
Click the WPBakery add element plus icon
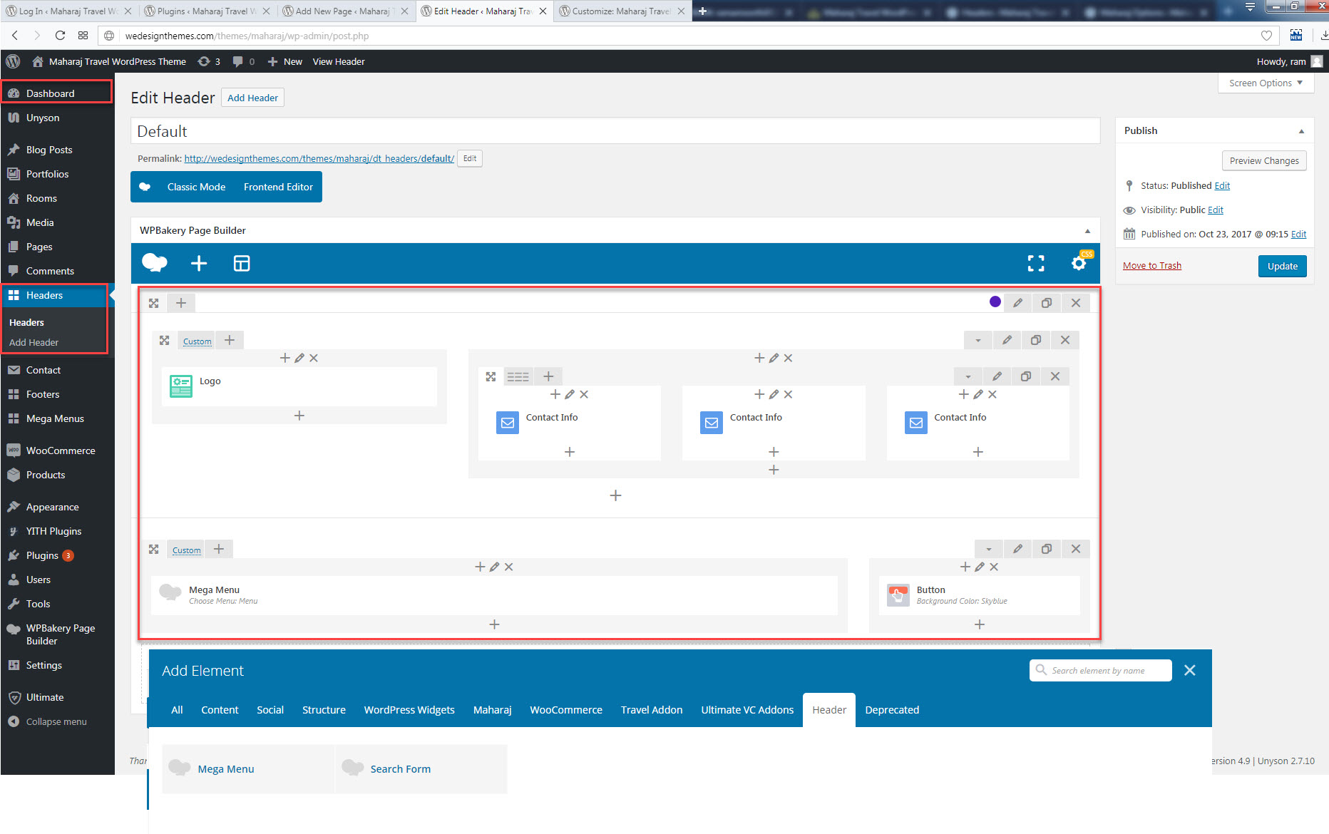tap(199, 264)
